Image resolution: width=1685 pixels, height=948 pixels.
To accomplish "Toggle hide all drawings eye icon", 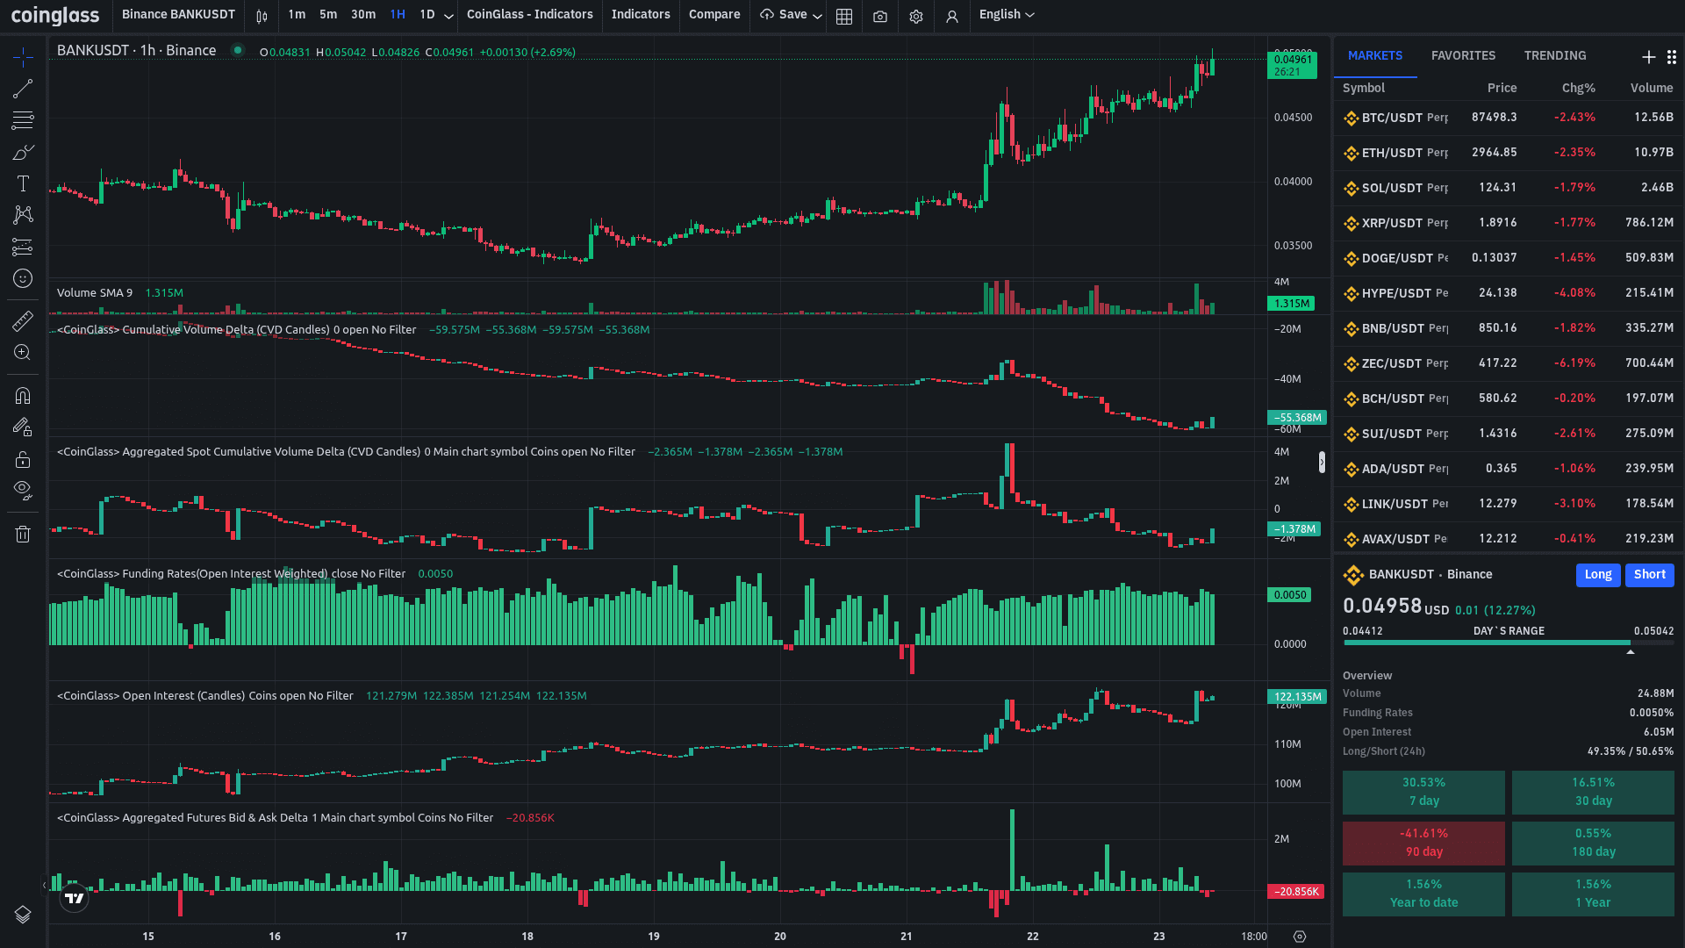I will 23,489.
